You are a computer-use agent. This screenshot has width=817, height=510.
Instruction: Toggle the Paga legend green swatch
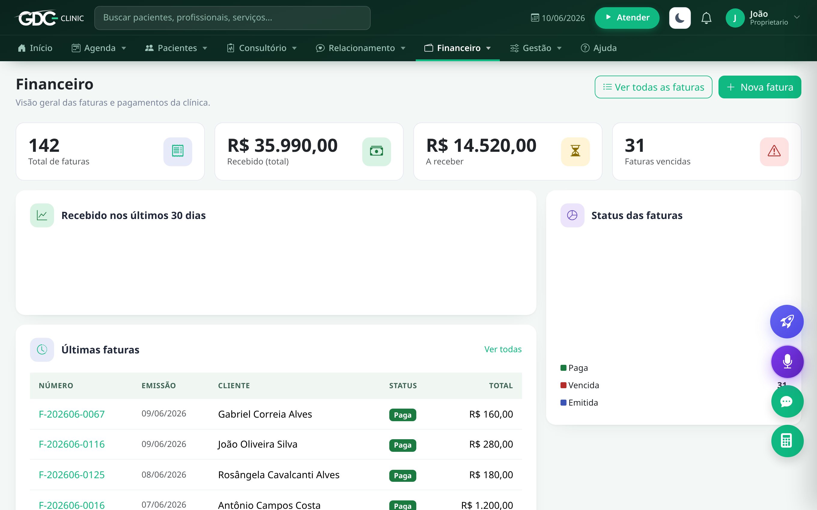pos(563,368)
